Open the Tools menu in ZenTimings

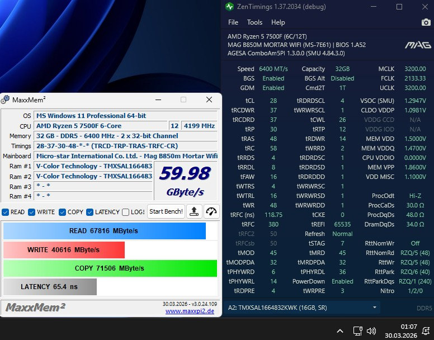pyautogui.click(x=254, y=22)
